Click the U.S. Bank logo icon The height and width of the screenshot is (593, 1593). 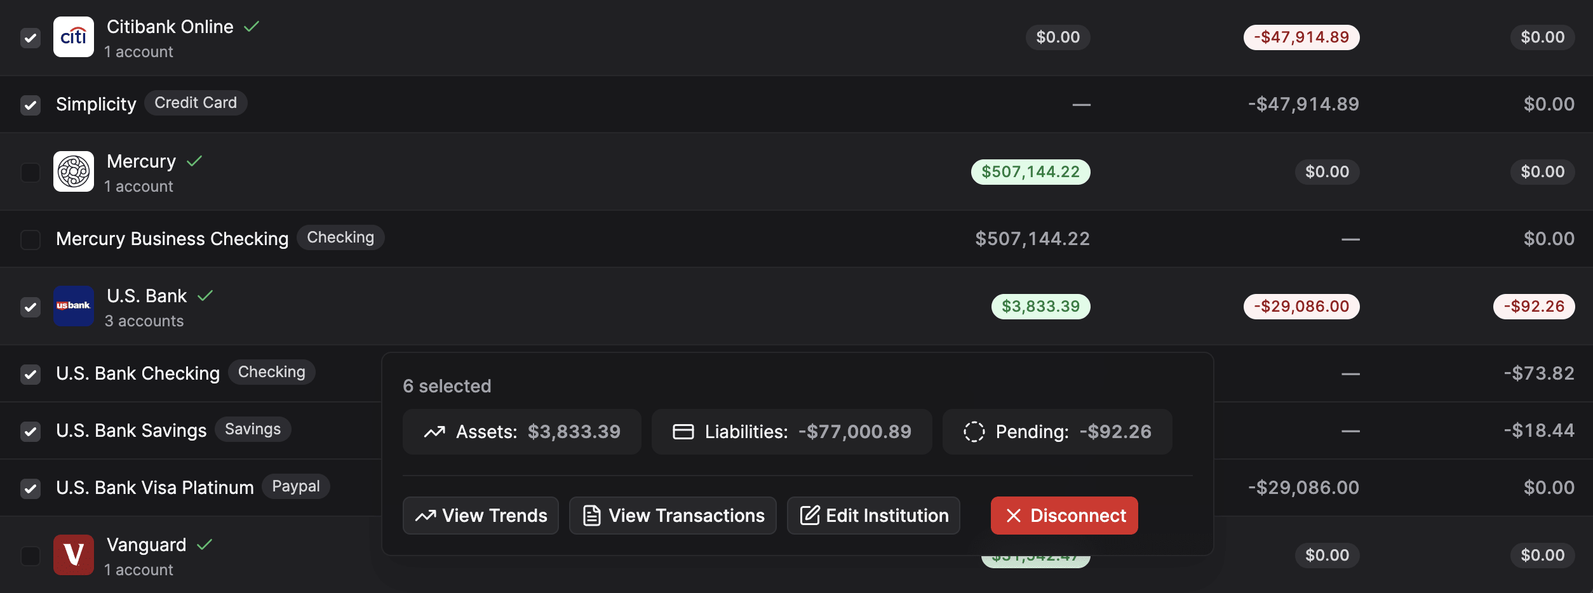coord(74,306)
